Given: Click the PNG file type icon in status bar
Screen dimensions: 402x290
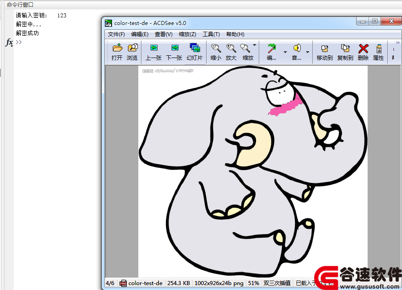Looking at the screenshot, I should point(123,283).
